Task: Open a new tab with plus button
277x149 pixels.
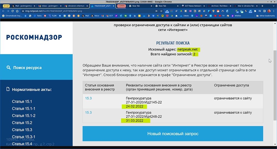Action: click(x=262, y=6)
